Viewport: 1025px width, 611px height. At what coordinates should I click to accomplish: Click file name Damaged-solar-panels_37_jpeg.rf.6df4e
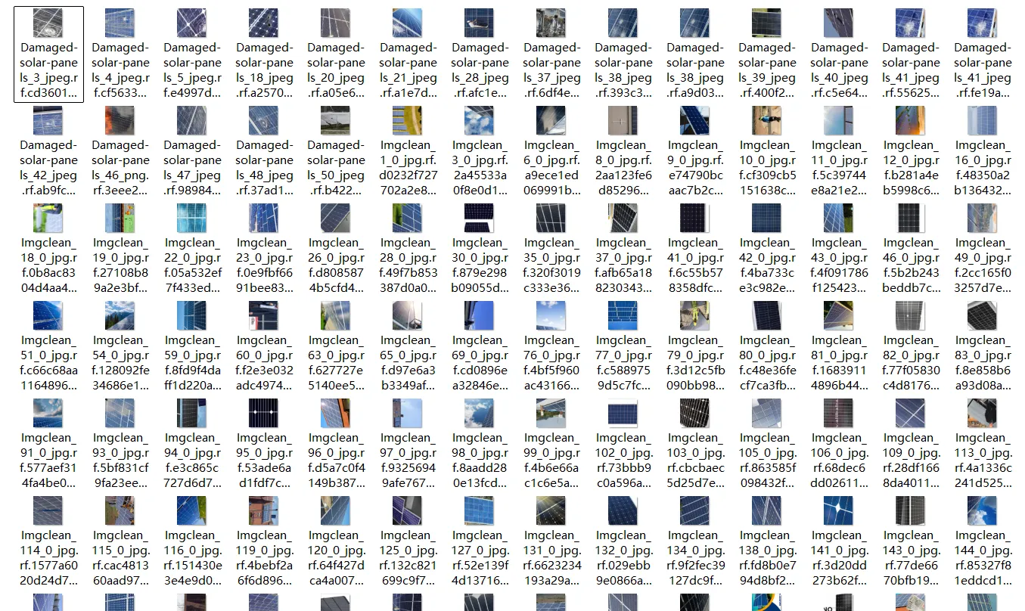click(x=551, y=70)
